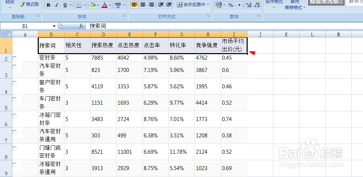This screenshot has width=363, height=177.
Task: Apply comma style
Action: [239, 5]
